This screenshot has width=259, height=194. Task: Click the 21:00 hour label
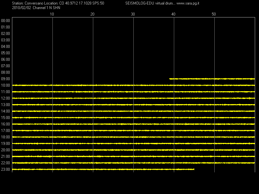[6, 156]
